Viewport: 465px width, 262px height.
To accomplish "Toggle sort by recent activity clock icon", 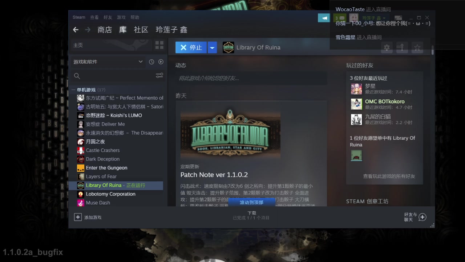I will (x=151, y=62).
